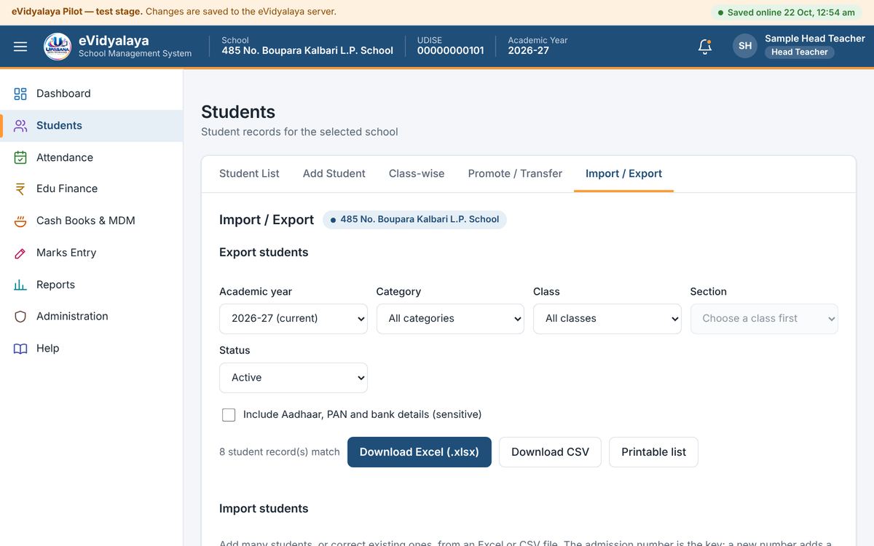The image size is (874, 546).
Task: Click the school name chip beside Import / Export
Action: (414, 219)
